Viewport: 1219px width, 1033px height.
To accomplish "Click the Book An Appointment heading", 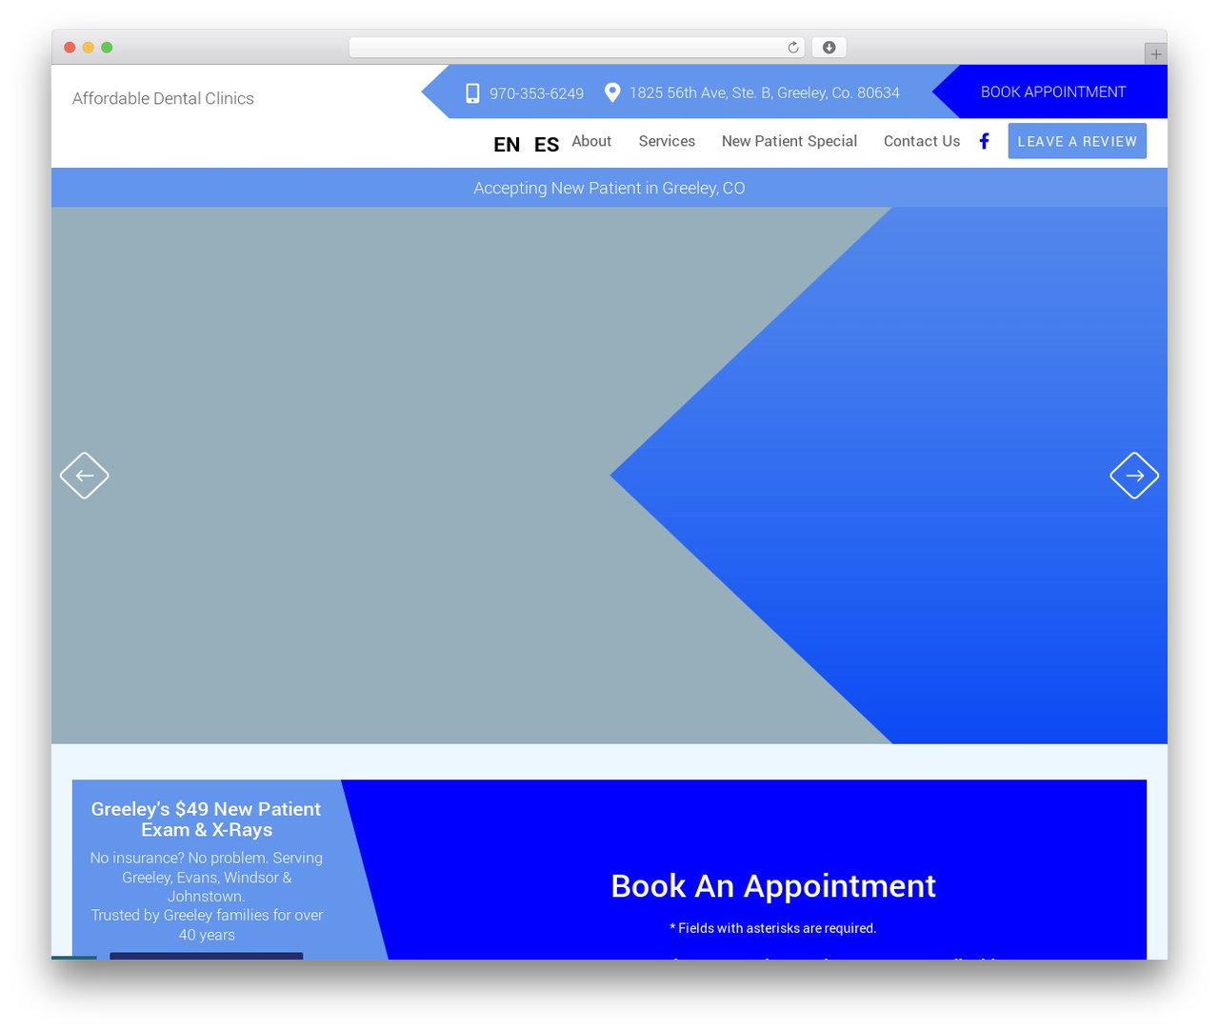I will (773, 885).
